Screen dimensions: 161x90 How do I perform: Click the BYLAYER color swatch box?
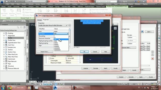click(66, 58)
